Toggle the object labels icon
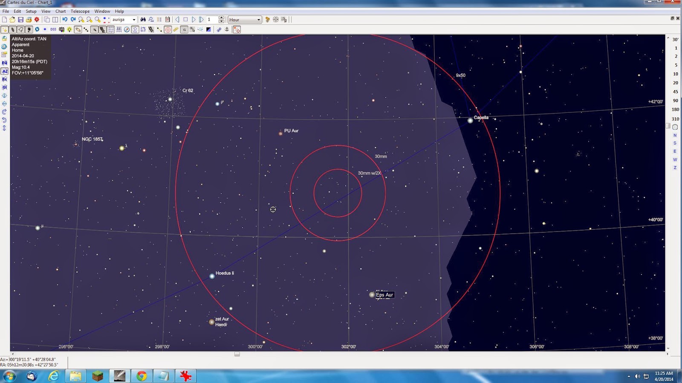The height and width of the screenshot is (383, 682). (x=184, y=30)
